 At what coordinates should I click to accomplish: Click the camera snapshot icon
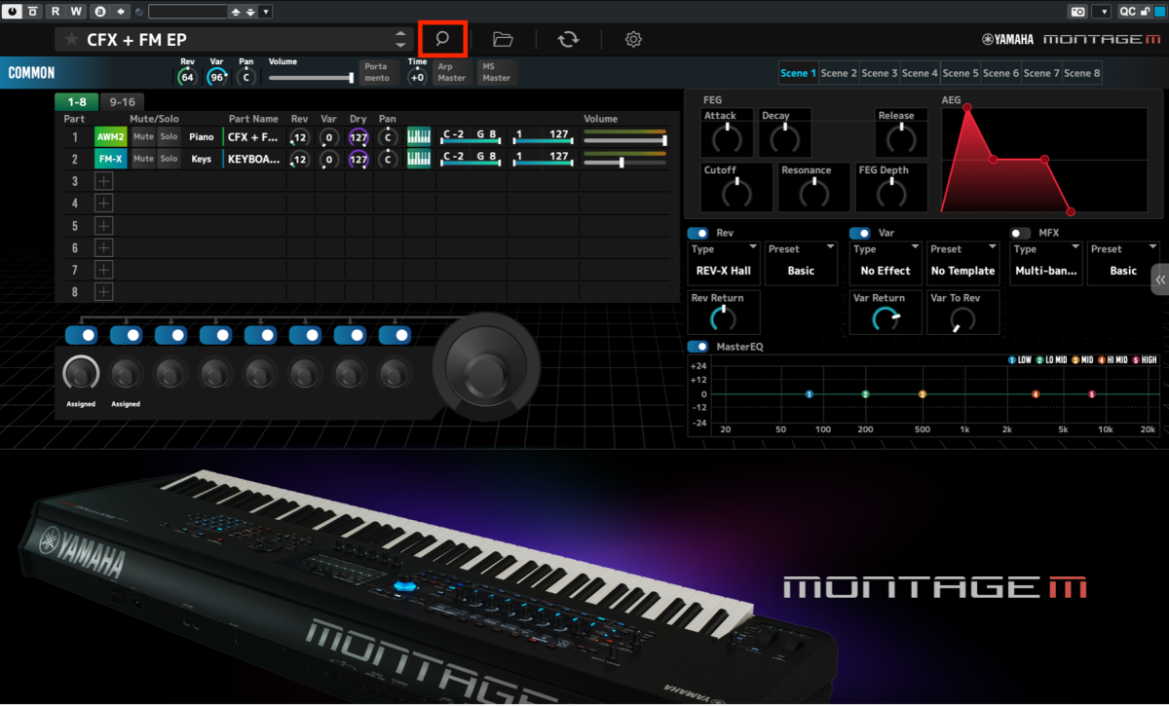point(1078,12)
